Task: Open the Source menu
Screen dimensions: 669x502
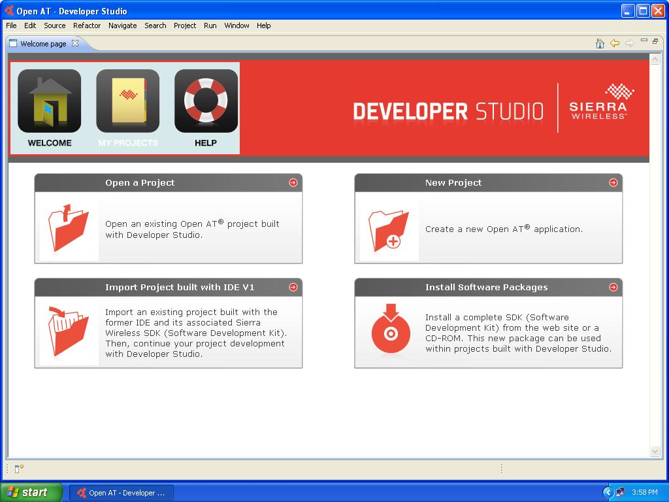Action: click(x=55, y=25)
